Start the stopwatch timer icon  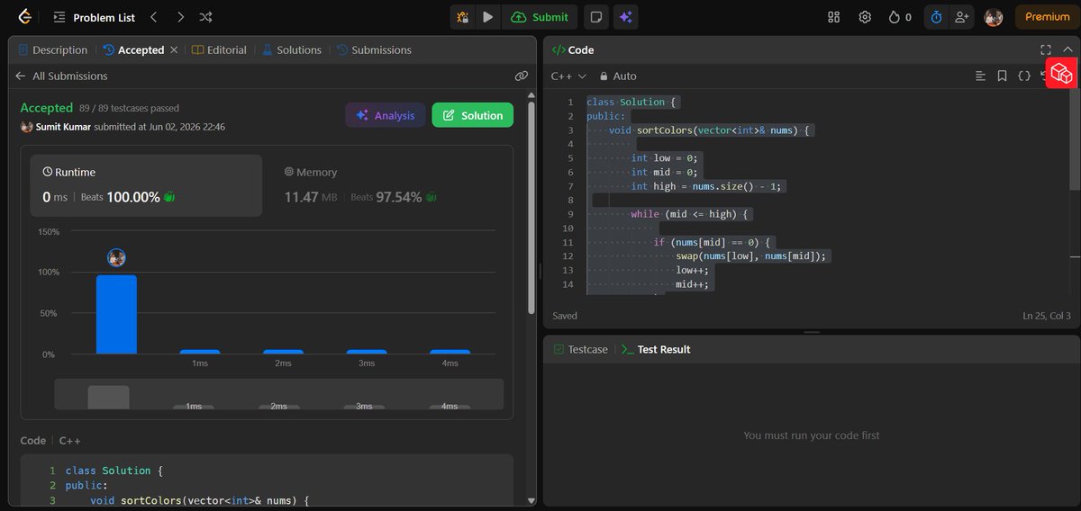point(936,17)
